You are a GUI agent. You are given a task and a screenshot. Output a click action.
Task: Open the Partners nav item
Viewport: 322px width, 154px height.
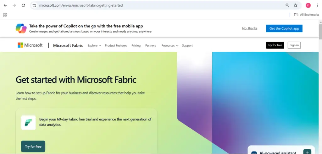151,46
